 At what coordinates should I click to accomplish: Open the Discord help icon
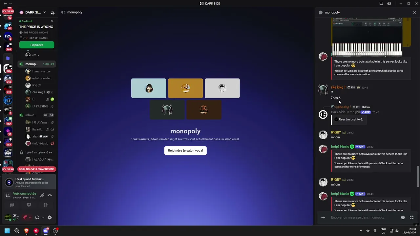click(389, 4)
